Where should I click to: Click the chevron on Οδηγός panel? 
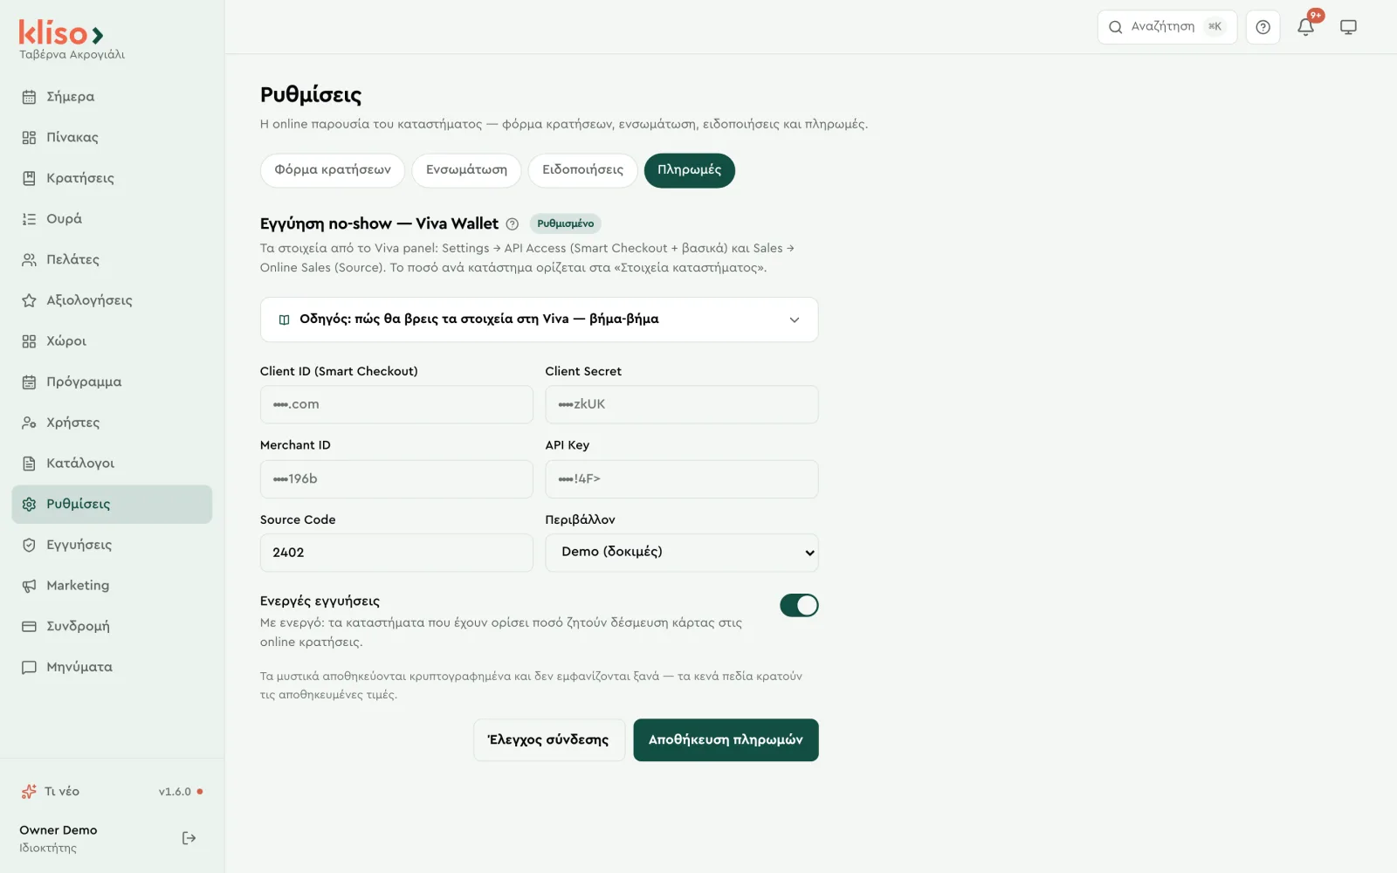[x=795, y=320]
